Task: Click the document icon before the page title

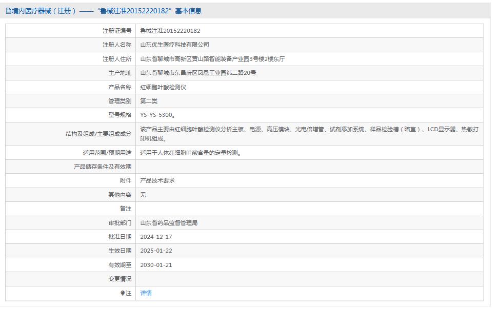Action: [x=8, y=11]
